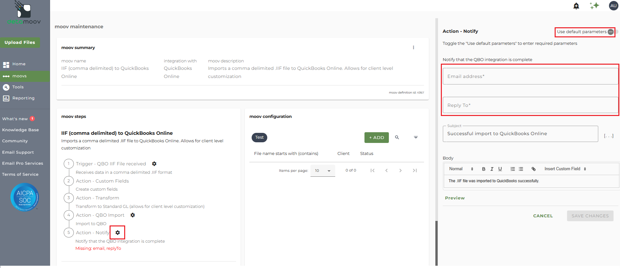Click CANCEL in Action - Notify panel

(543, 216)
